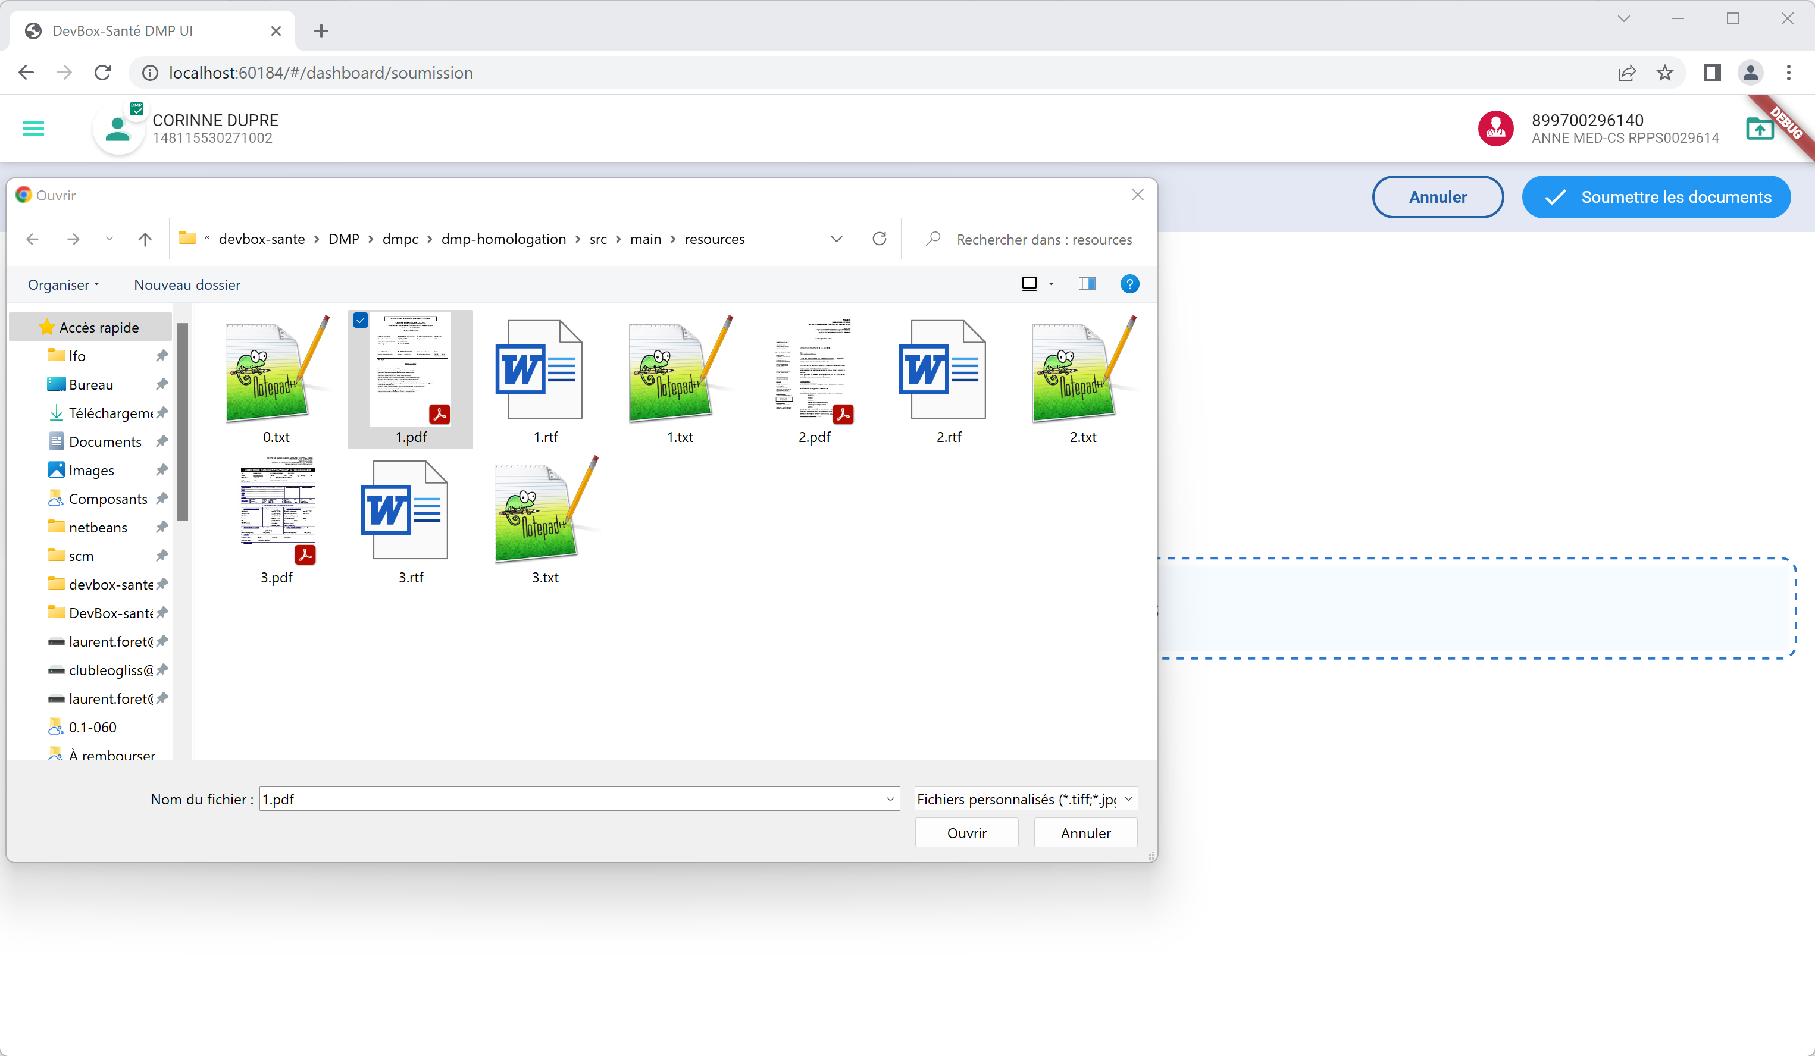Open the hamburger menu icon
Image resolution: width=1815 pixels, height=1056 pixels.
(x=33, y=129)
